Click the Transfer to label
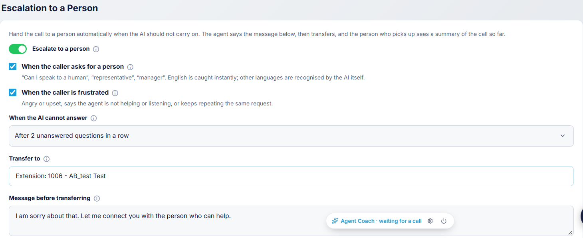The image size is (583, 238). 25,159
